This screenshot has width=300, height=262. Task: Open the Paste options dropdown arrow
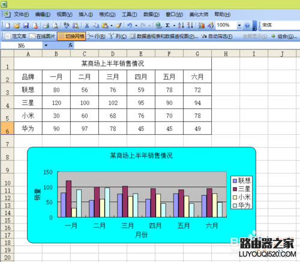pyautogui.click(x=112, y=26)
